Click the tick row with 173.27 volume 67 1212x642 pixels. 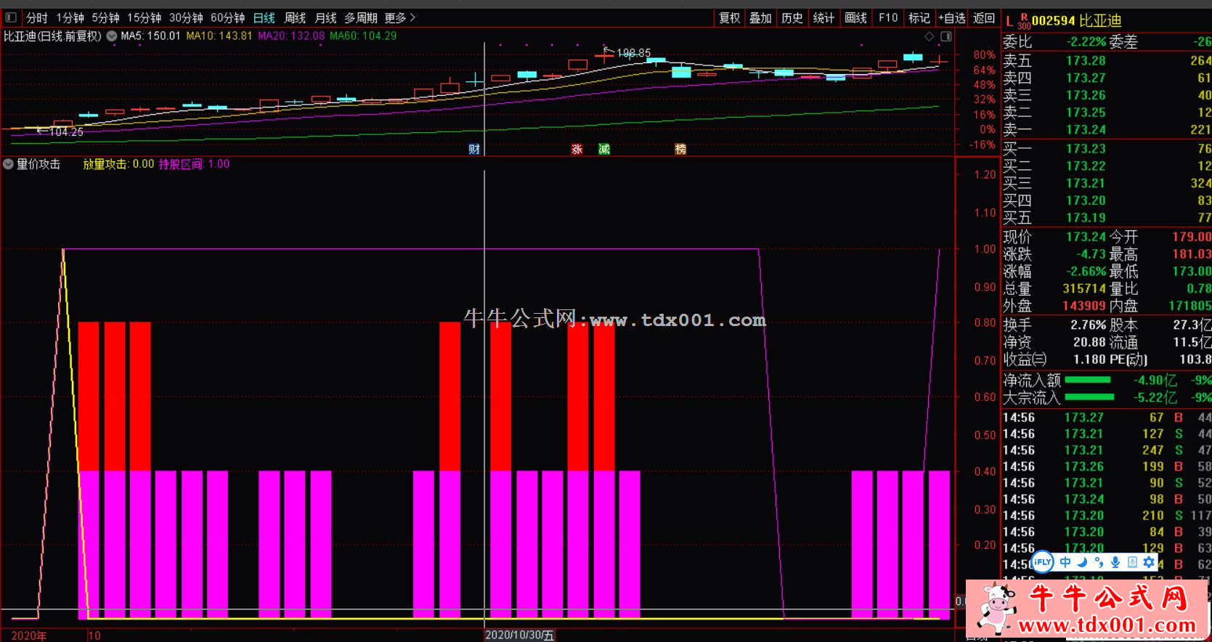click(x=1107, y=418)
